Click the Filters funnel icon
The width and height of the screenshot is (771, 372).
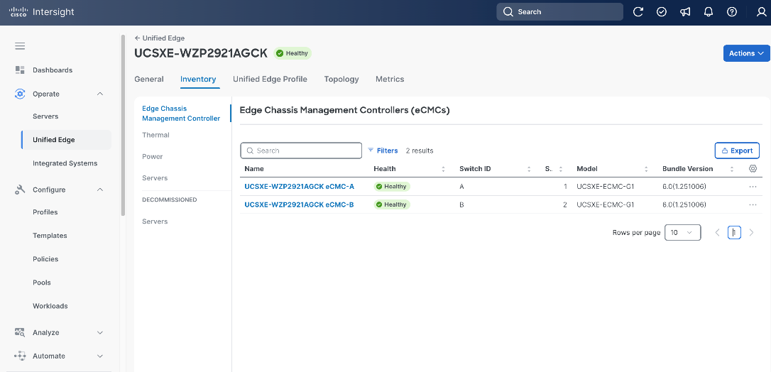371,151
